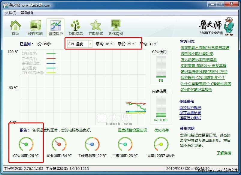This screenshot has height=175, width=241.
Task: Click the 风扇: 2057 转/分 reading
Action: 161,155
